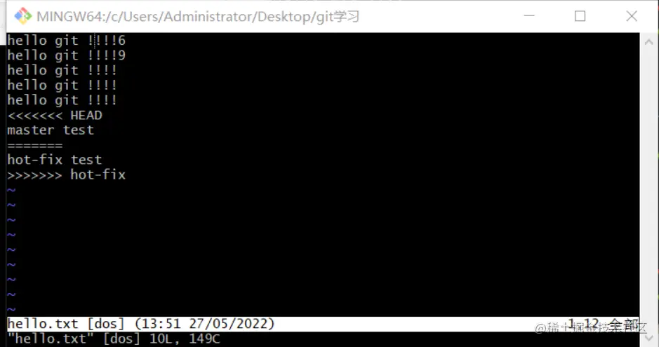Screen dimensions: 659x347
Task: Click the scrollbar down arrow
Action: (648, 338)
